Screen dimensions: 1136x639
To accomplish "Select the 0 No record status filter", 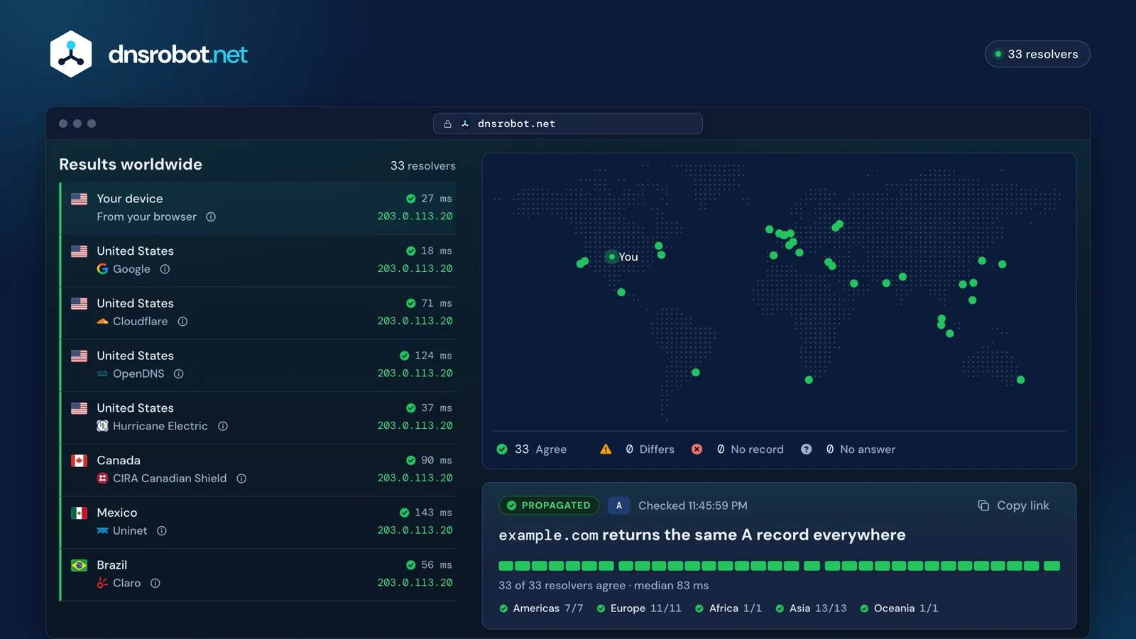I will (x=738, y=449).
